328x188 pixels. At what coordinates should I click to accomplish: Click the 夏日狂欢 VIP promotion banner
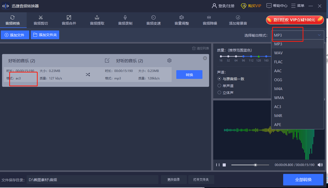click(295, 20)
